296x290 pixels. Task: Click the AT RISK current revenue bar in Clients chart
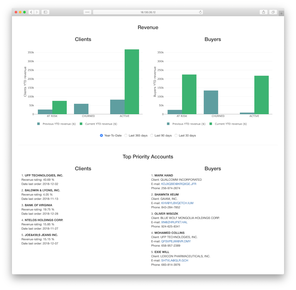tap(60, 108)
